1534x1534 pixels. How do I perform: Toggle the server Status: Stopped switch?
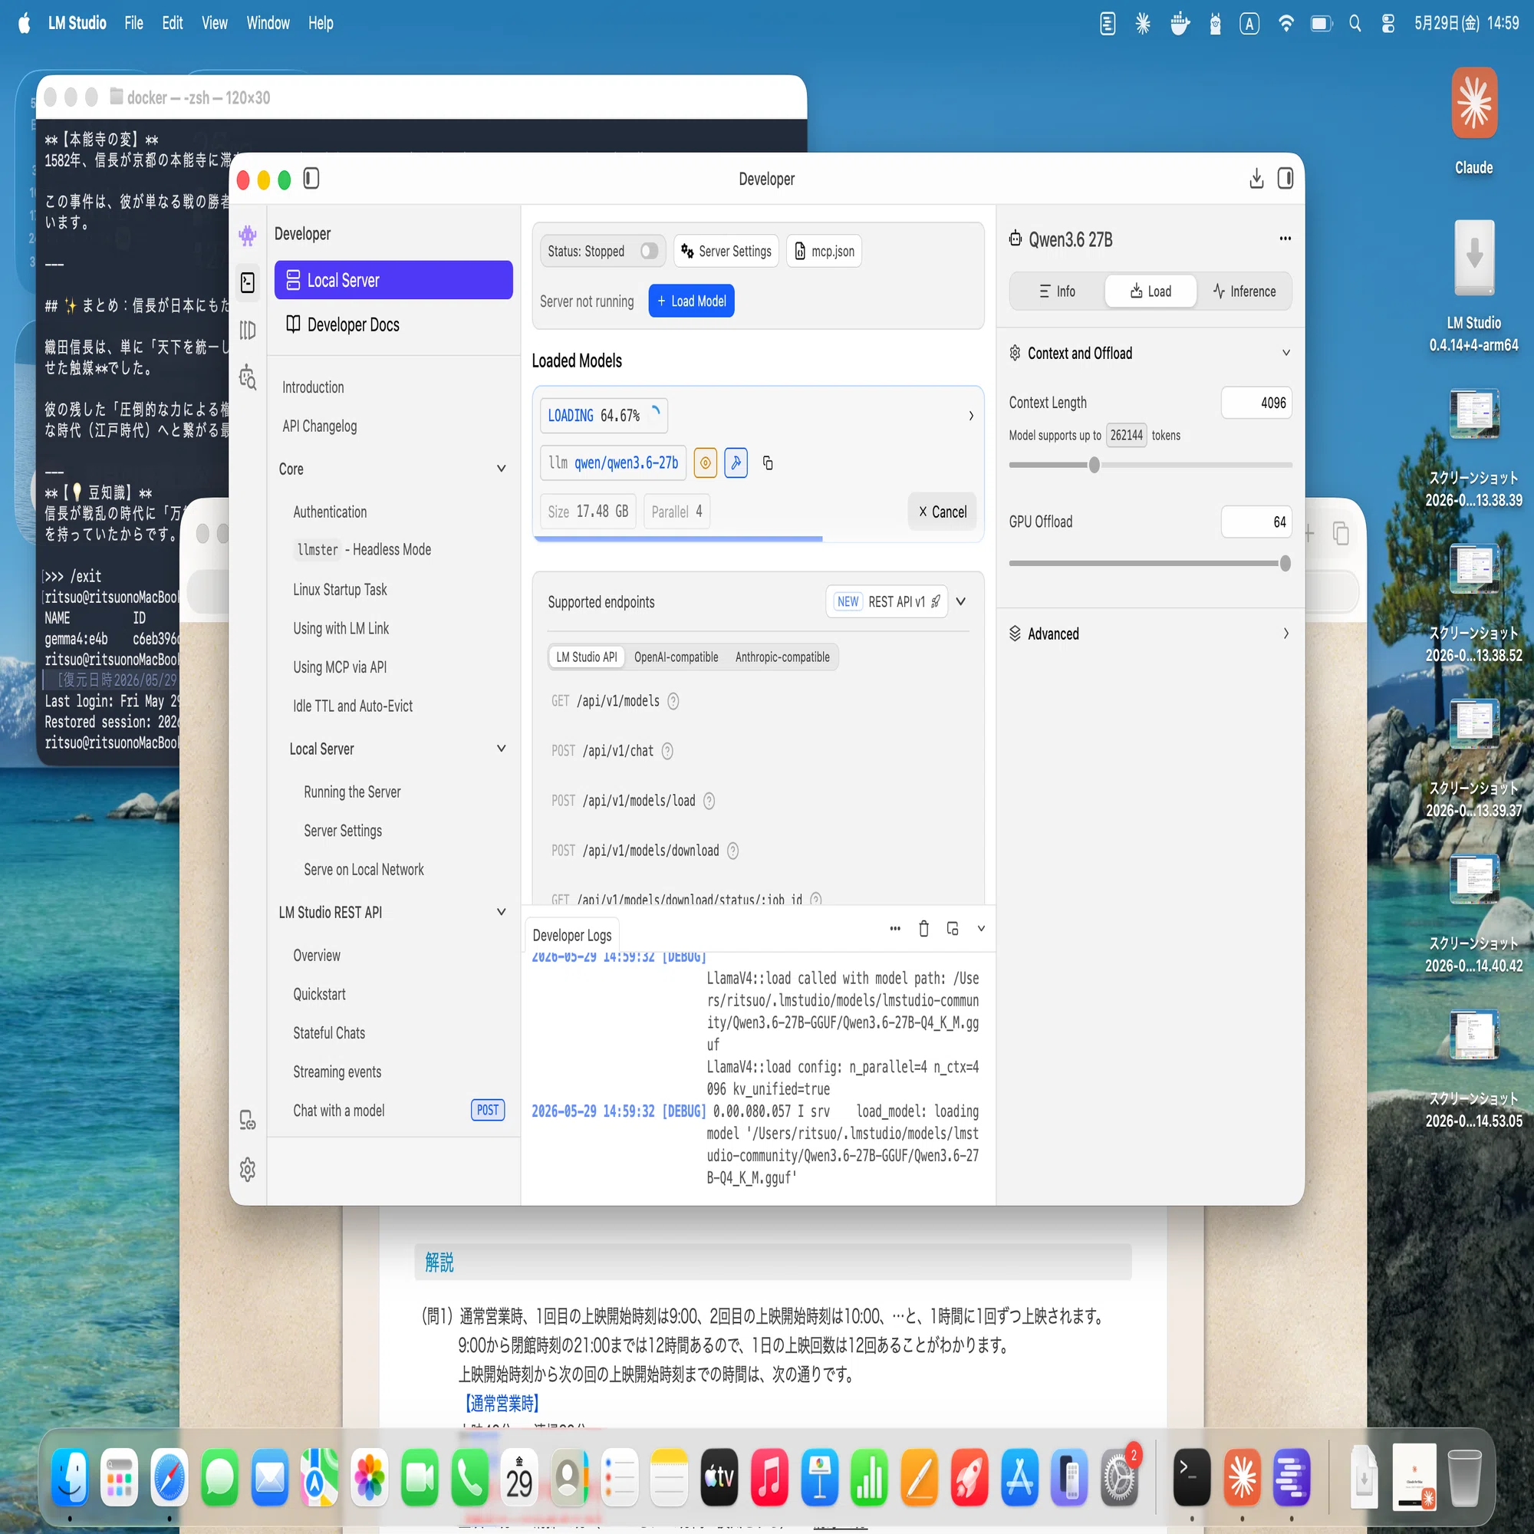[650, 252]
